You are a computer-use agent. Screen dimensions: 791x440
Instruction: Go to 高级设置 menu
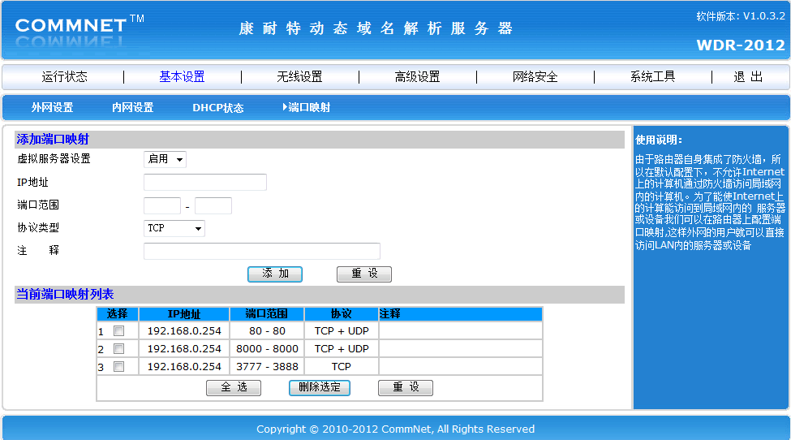[417, 77]
